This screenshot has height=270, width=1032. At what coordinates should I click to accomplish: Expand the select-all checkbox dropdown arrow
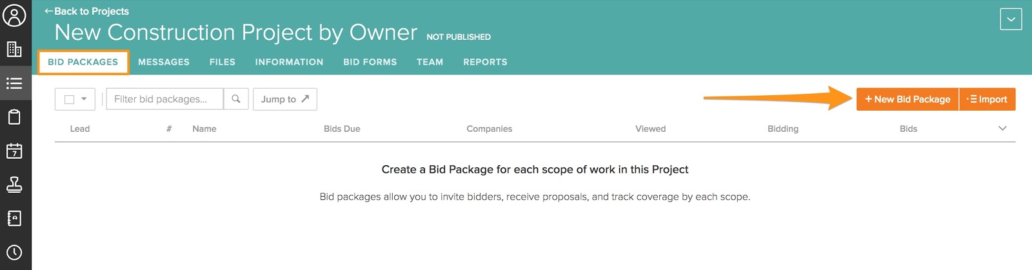84,99
